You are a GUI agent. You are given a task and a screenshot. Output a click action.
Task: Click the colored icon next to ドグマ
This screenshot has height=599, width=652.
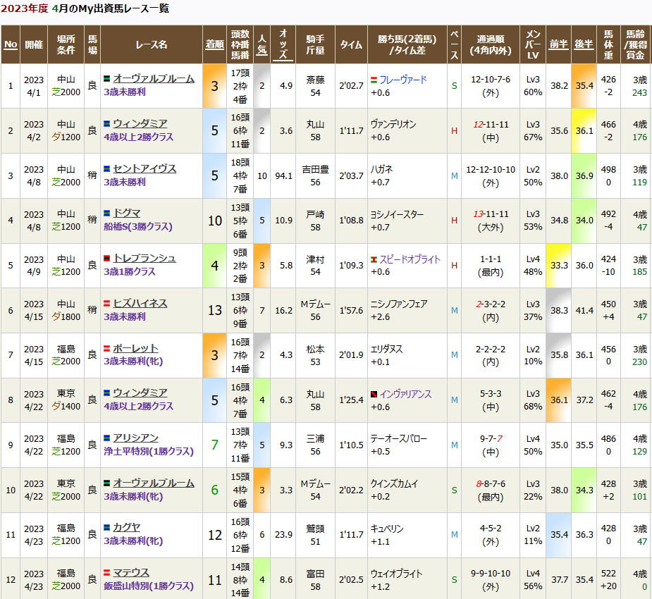[x=106, y=214]
